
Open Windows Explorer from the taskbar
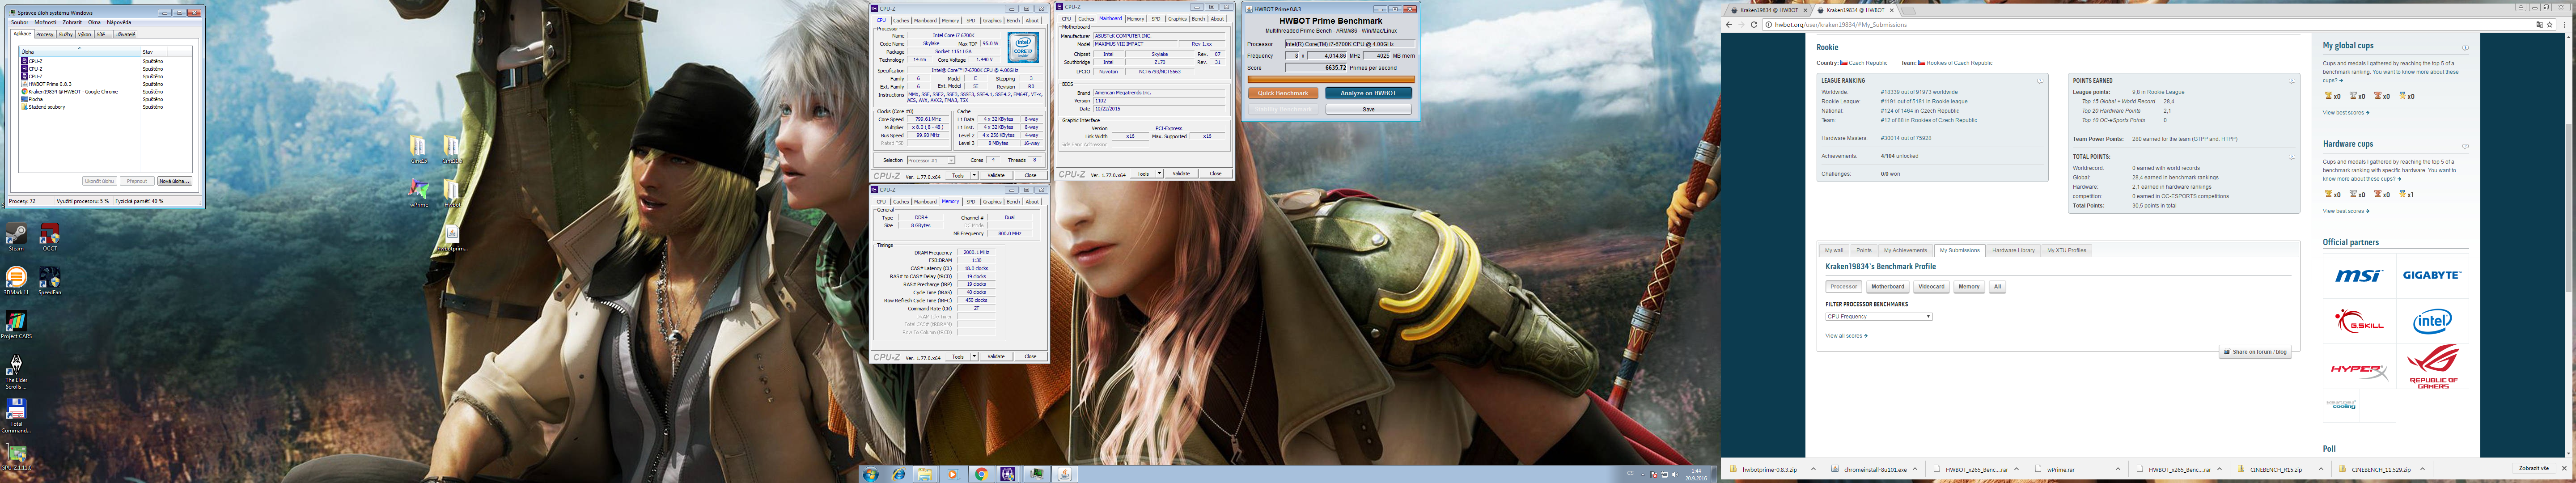(x=925, y=474)
